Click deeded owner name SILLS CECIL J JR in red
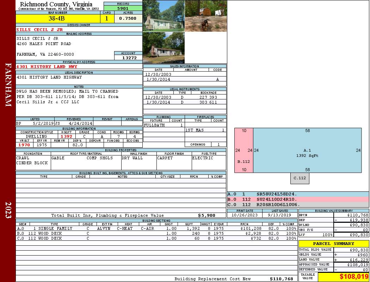Viewport: 370px width, 282px height. coord(39,30)
